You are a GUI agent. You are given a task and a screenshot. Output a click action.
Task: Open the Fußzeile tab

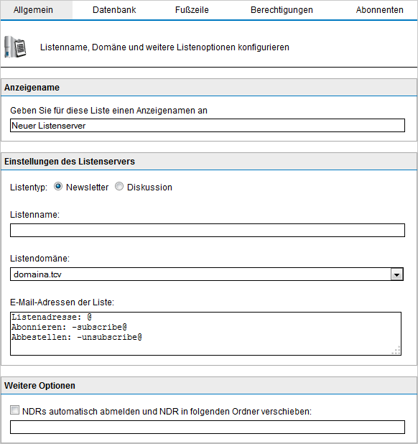[x=192, y=10]
